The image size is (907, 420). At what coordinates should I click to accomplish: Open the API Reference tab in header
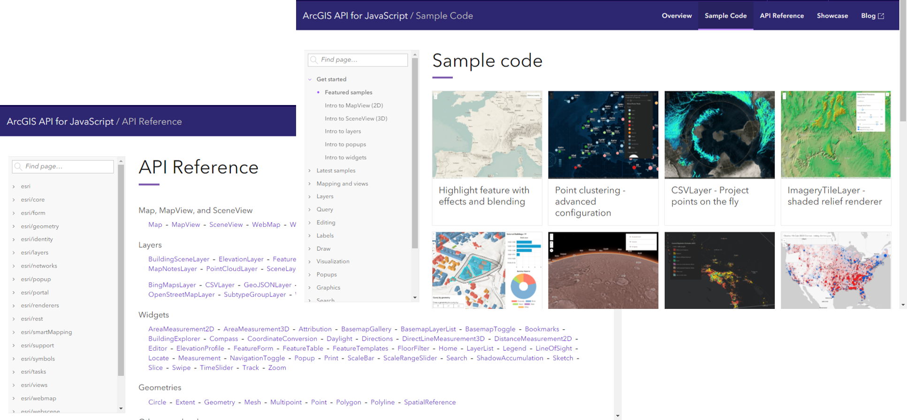pos(782,16)
